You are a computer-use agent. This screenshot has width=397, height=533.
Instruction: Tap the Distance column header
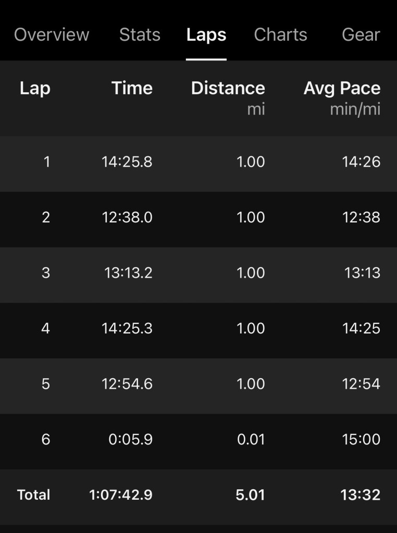[x=228, y=88]
